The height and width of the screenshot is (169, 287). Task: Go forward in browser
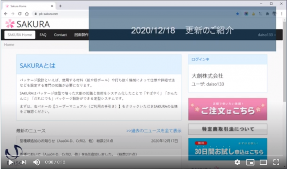13,14
